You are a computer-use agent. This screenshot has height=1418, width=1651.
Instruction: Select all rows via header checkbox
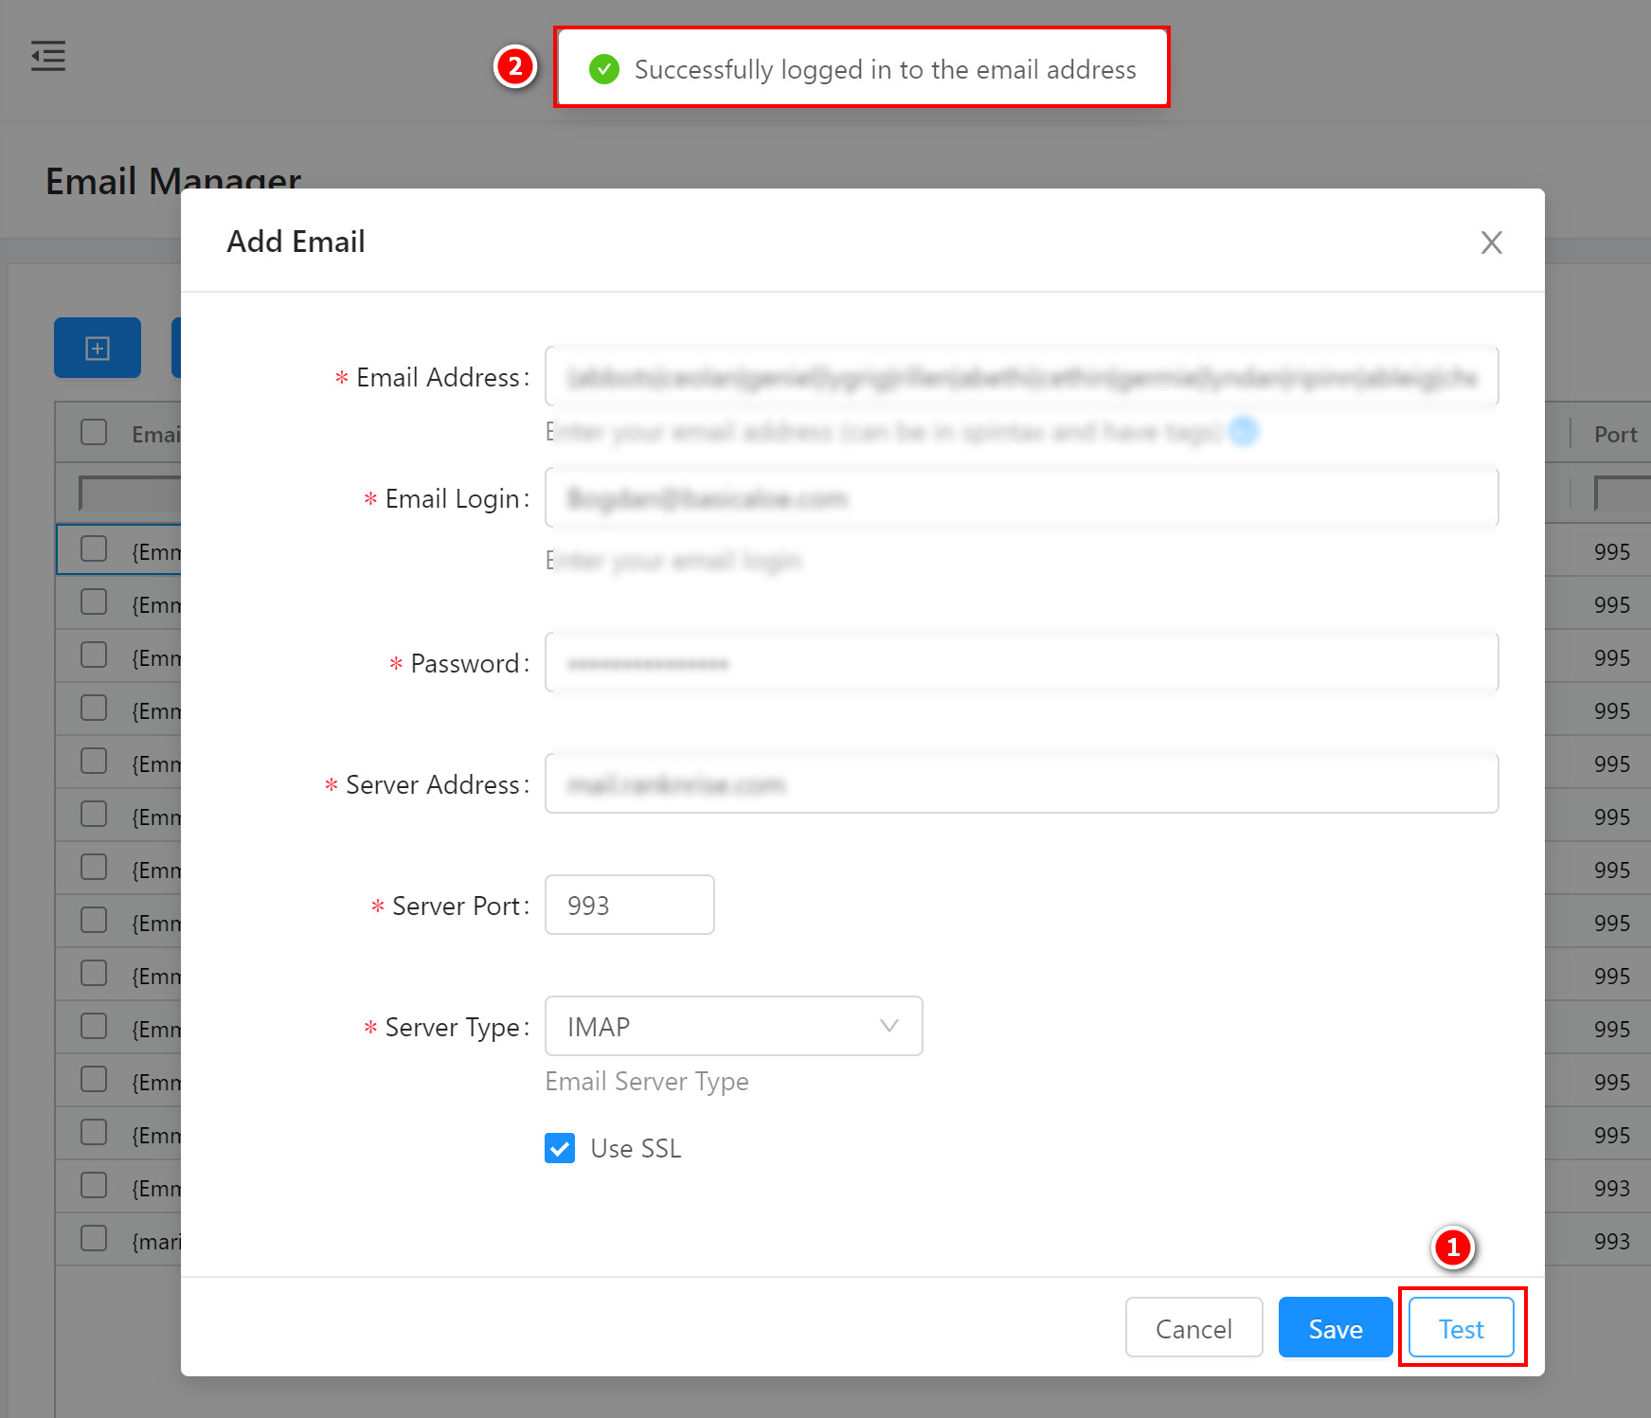94,432
